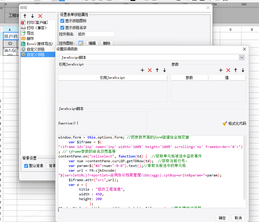
Task: Click column A header in spreadsheet
Action: (10, 30)
